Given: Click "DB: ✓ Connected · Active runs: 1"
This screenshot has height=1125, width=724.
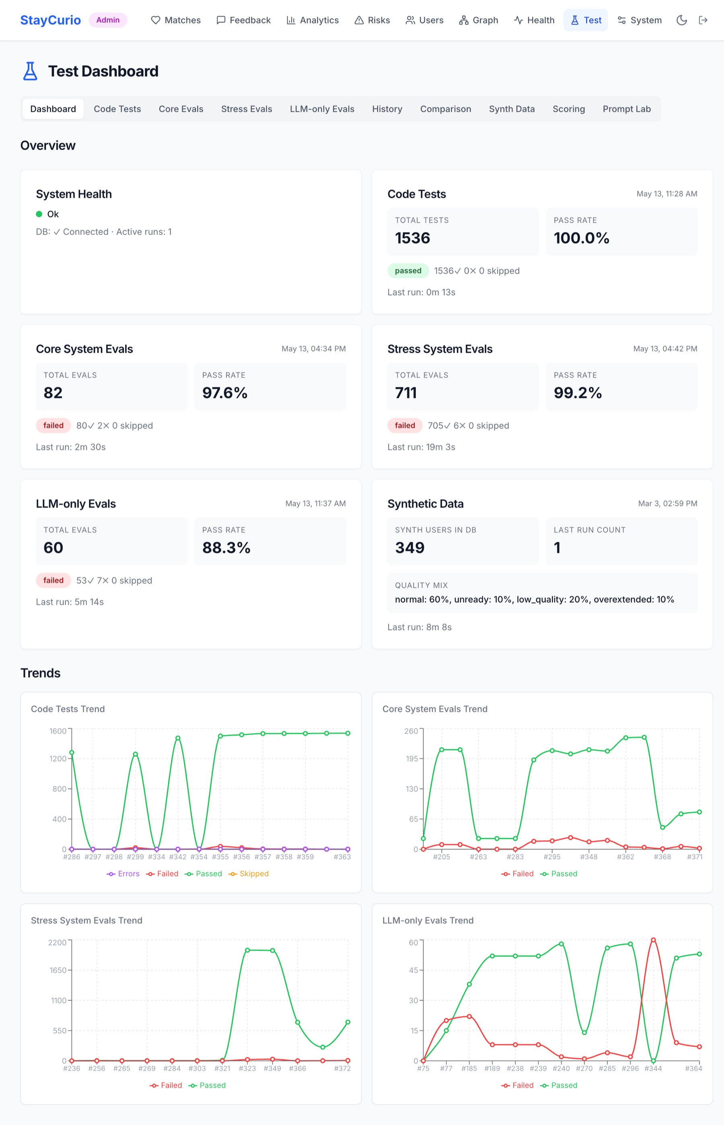Looking at the screenshot, I should pyautogui.click(x=103, y=232).
